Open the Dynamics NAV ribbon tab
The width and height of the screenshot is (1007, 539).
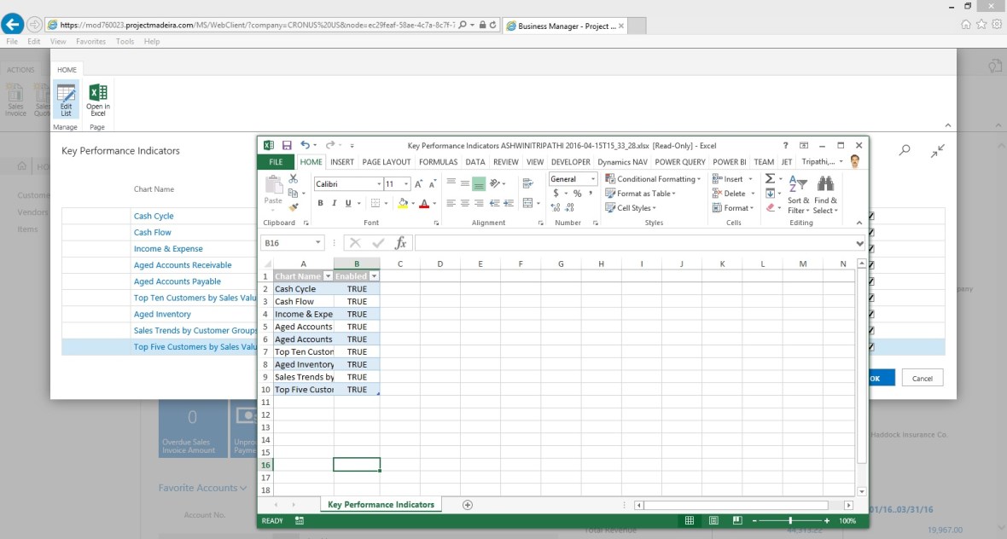pos(622,162)
